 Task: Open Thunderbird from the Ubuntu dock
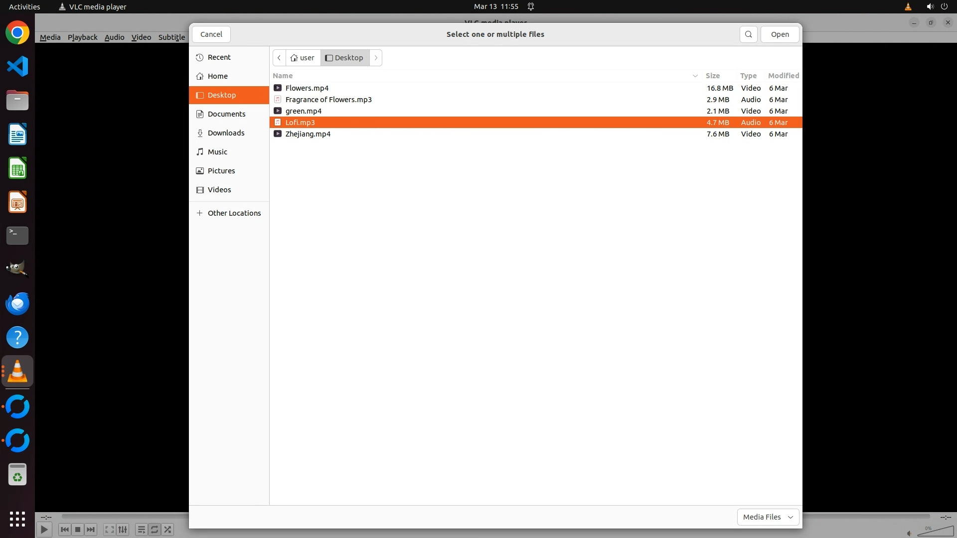click(x=17, y=303)
